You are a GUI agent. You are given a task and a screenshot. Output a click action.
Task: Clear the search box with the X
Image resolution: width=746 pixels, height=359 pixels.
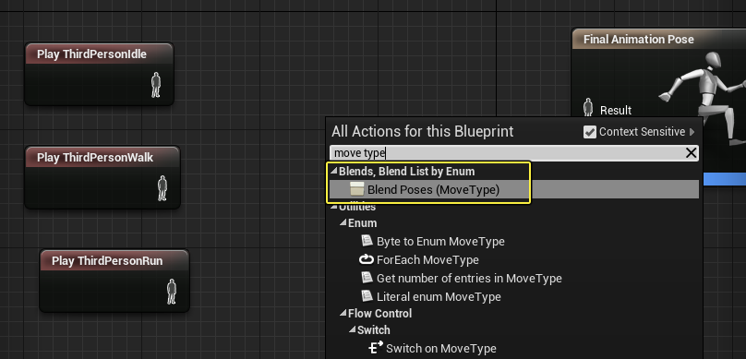pyautogui.click(x=691, y=152)
